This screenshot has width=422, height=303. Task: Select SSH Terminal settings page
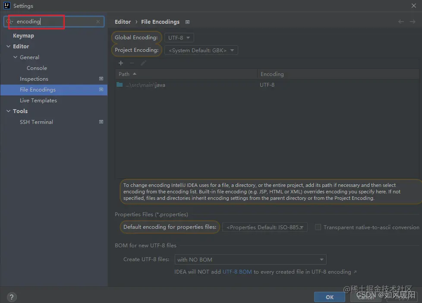coord(36,122)
